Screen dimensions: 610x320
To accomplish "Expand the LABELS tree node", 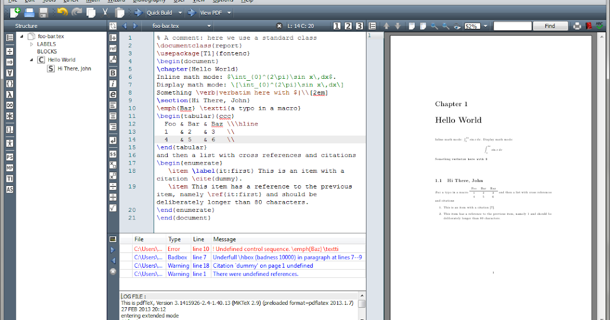I will point(32,44).
